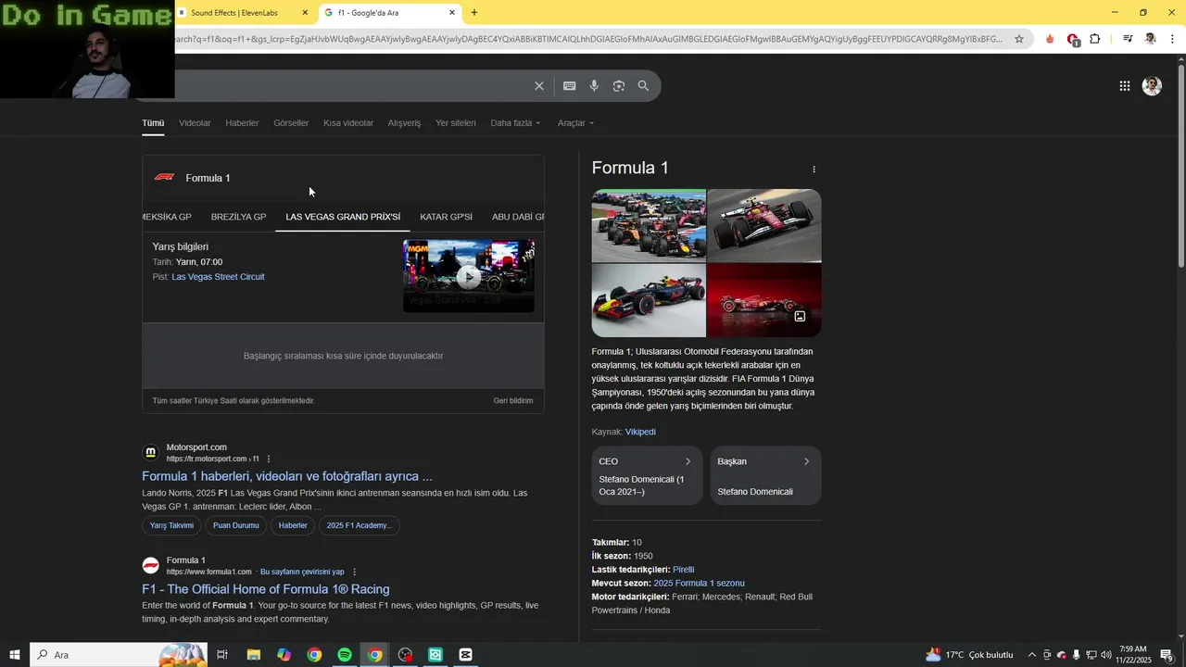Click the Haberler chip under Motorsport result
The width and height of the screenshot is (1186, 667).
click(x=293, y=525)
